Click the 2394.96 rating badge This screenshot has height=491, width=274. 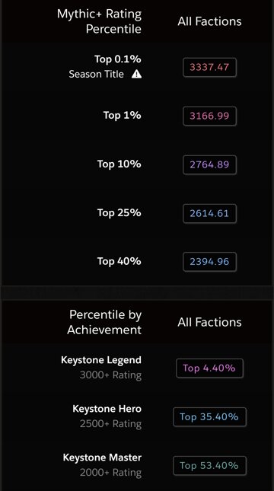(x=209, y=262)
